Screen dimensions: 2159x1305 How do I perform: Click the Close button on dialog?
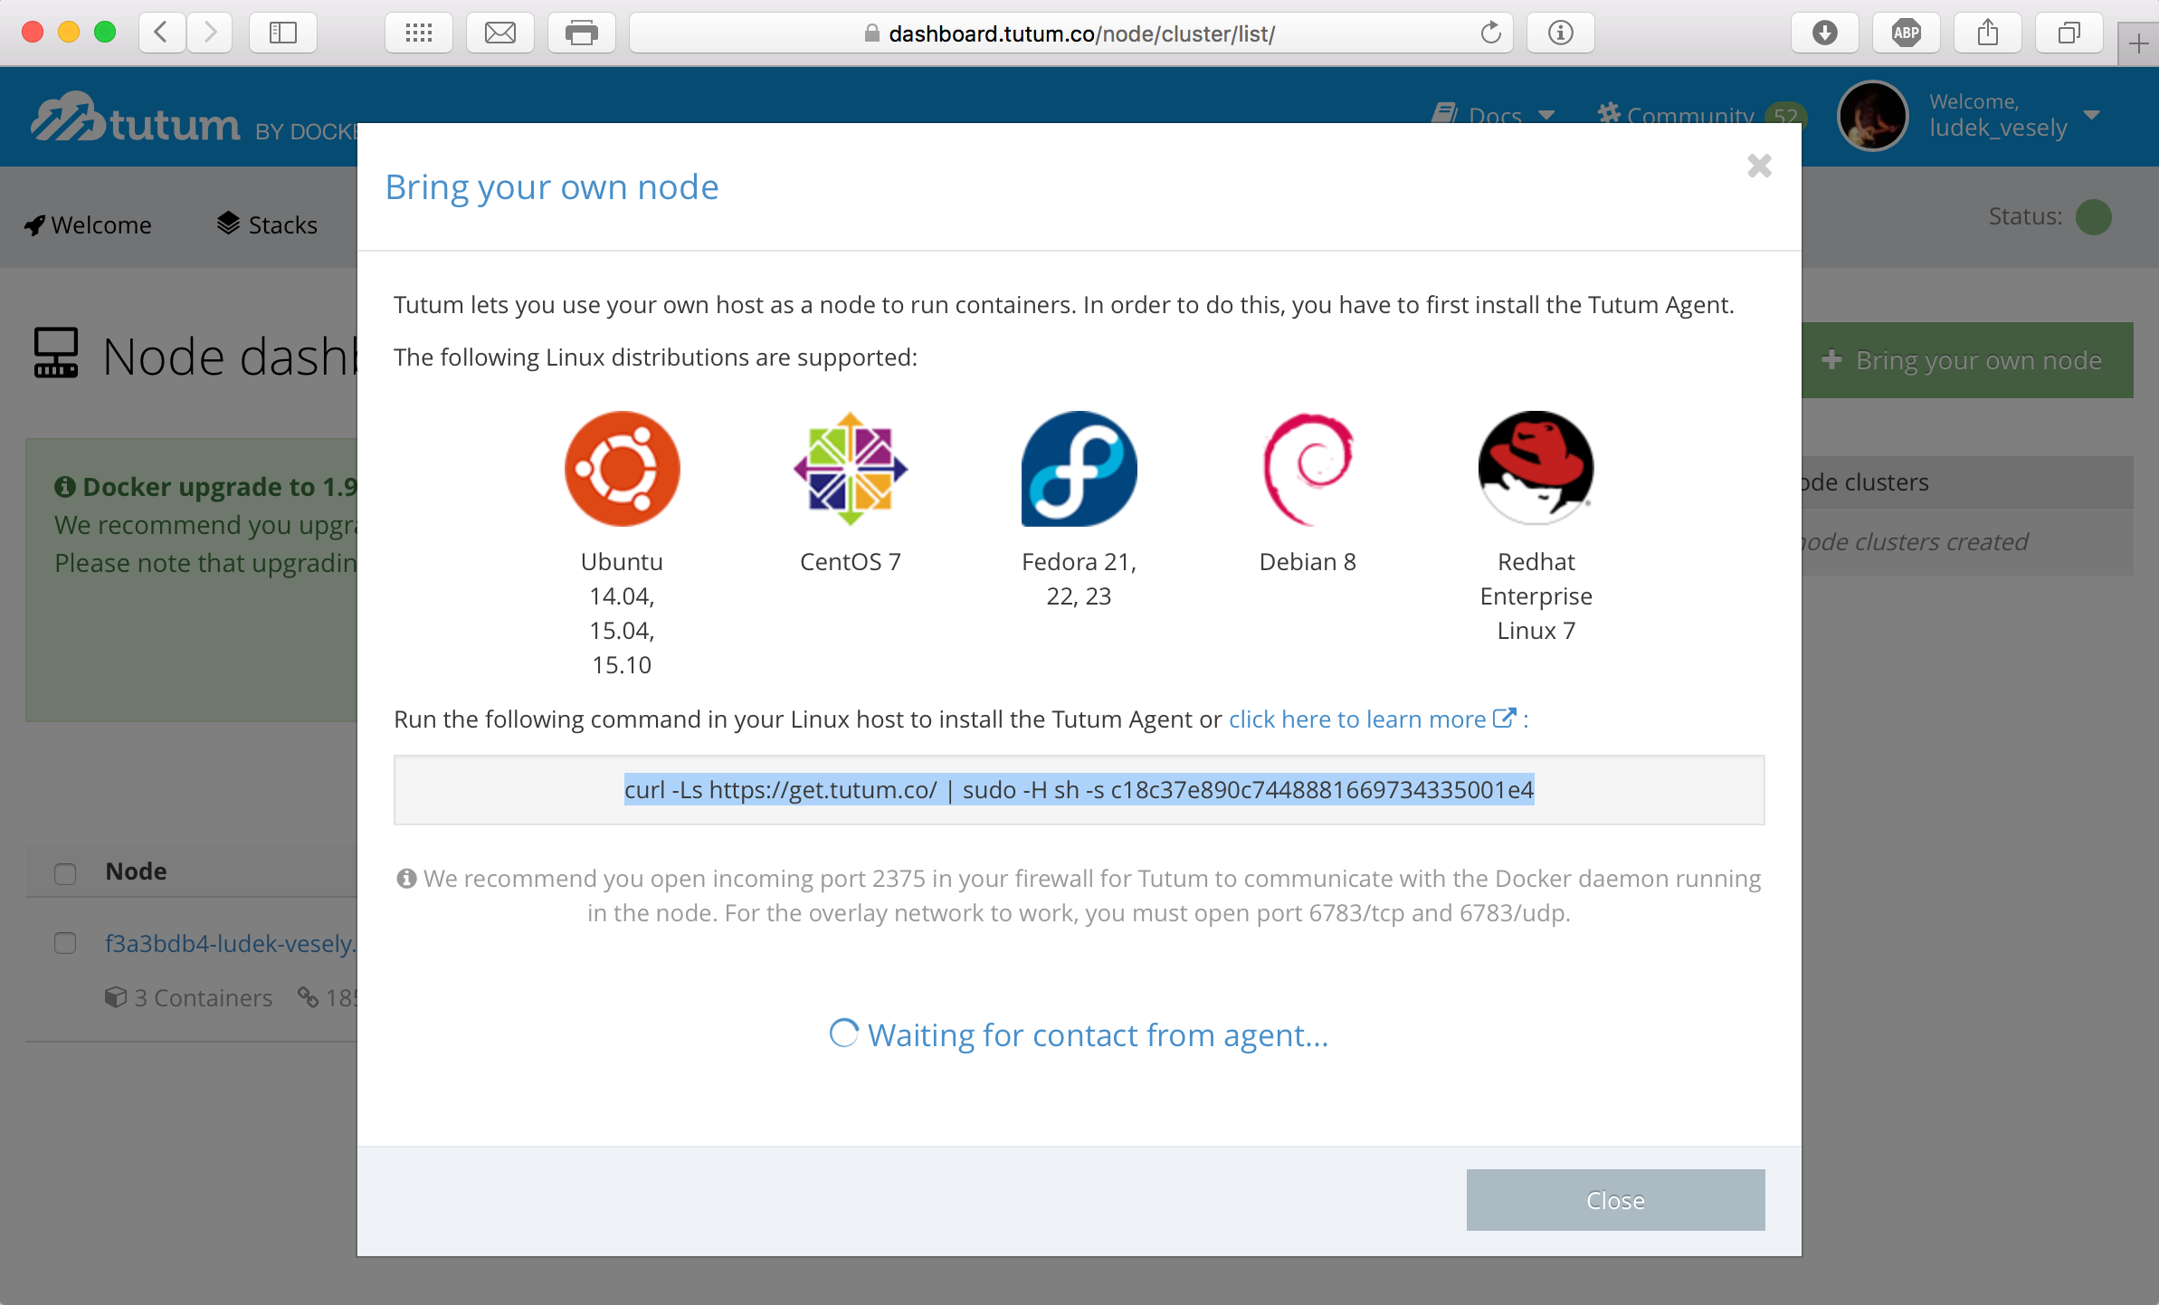[1613, 1200]
